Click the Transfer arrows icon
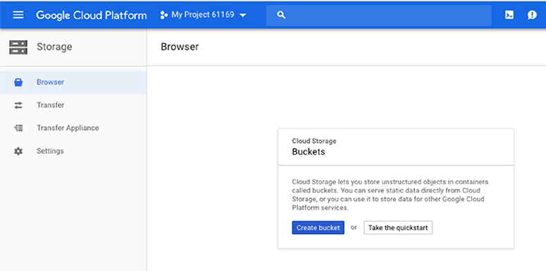 click(x=18, y=105)
